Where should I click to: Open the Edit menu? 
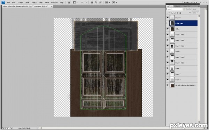pos(14,2)
